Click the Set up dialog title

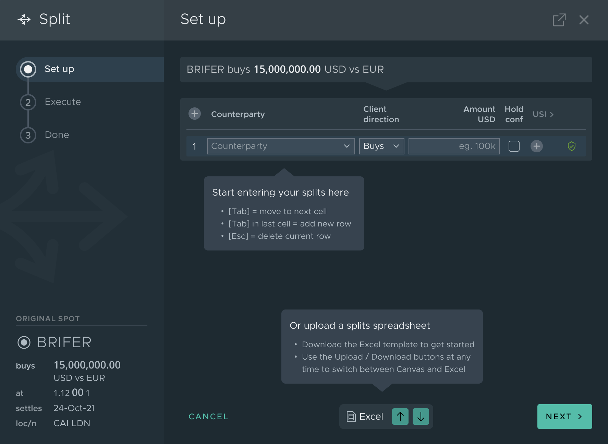click(x=203, y=19)
